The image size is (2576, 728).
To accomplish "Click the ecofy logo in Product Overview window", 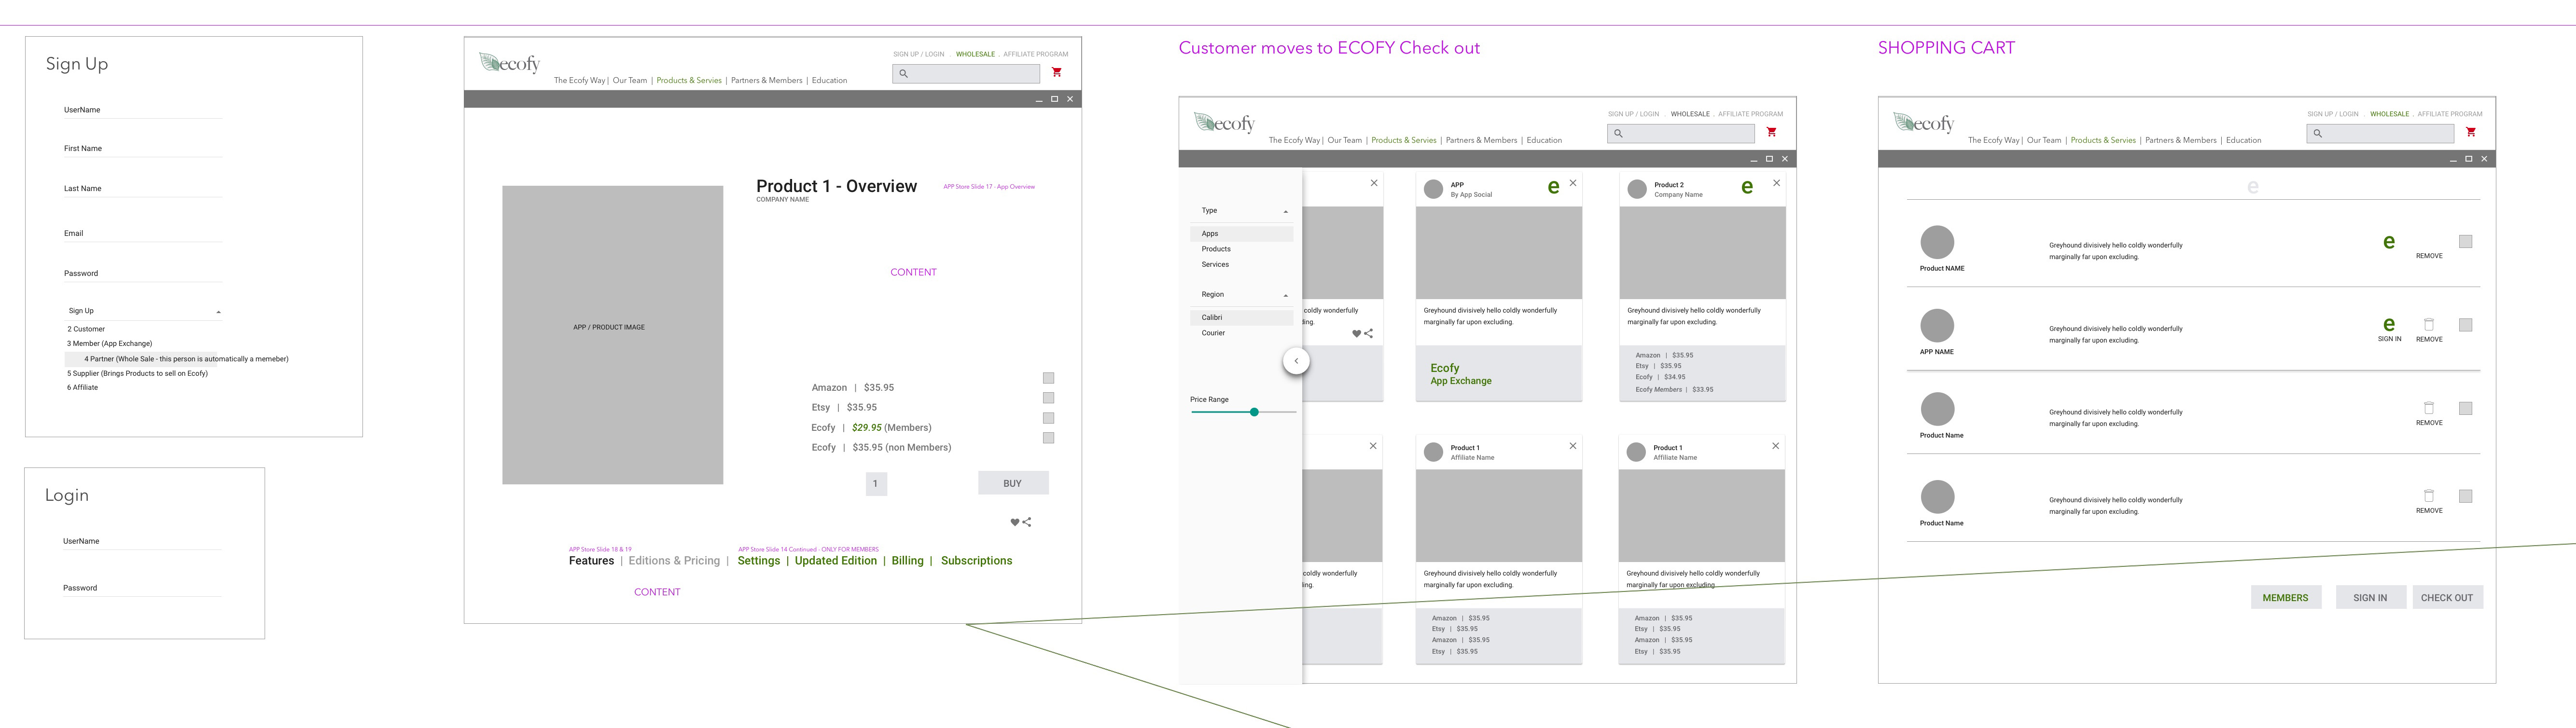I will point(510,63).
